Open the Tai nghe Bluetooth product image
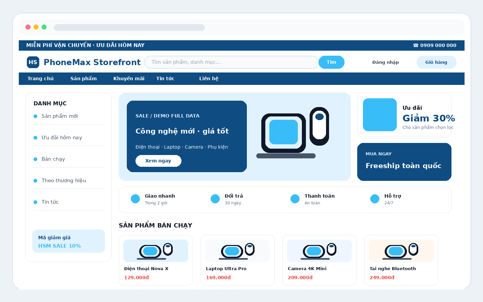The image size is (483, 302). tap(401, 251)
